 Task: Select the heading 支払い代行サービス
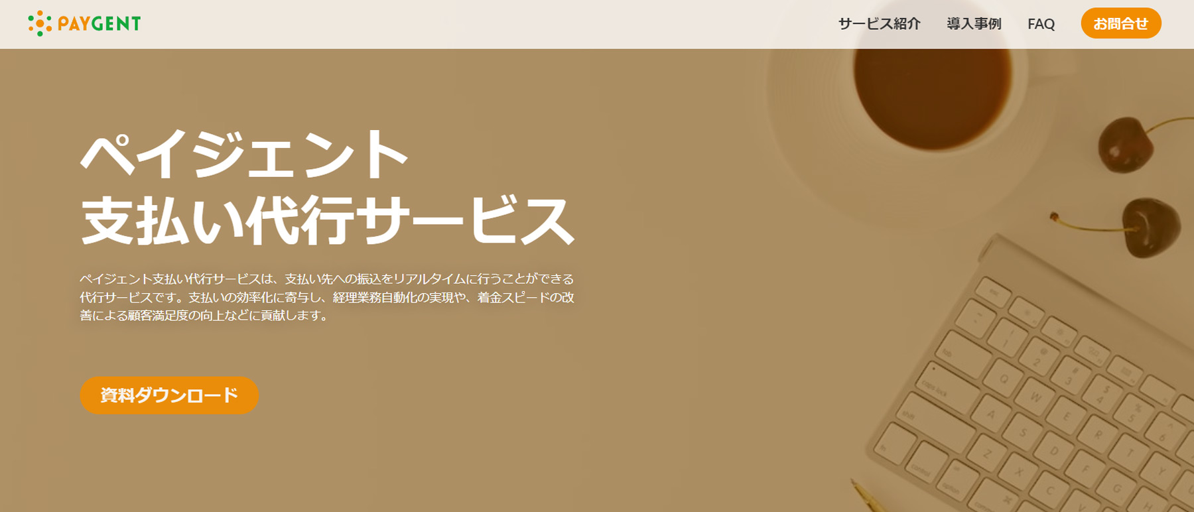tap(327, 220)
